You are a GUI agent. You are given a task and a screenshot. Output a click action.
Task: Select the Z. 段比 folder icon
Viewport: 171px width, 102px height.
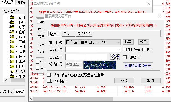click(x=12, y=56)
